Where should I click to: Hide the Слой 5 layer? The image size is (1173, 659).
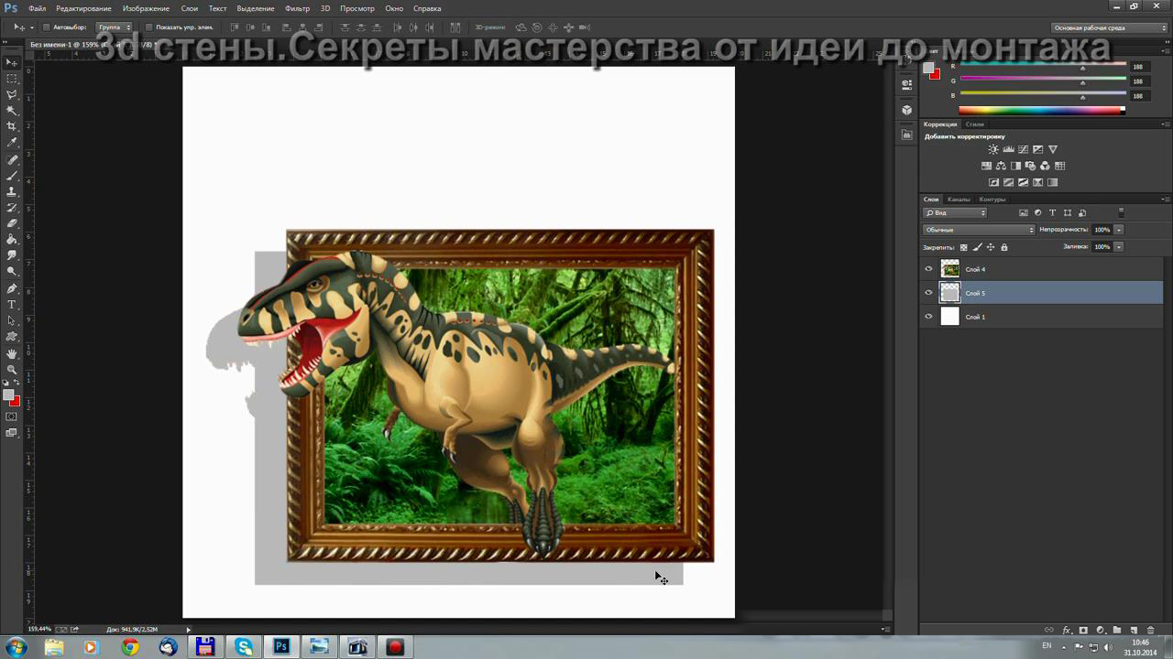pos(928,293)
